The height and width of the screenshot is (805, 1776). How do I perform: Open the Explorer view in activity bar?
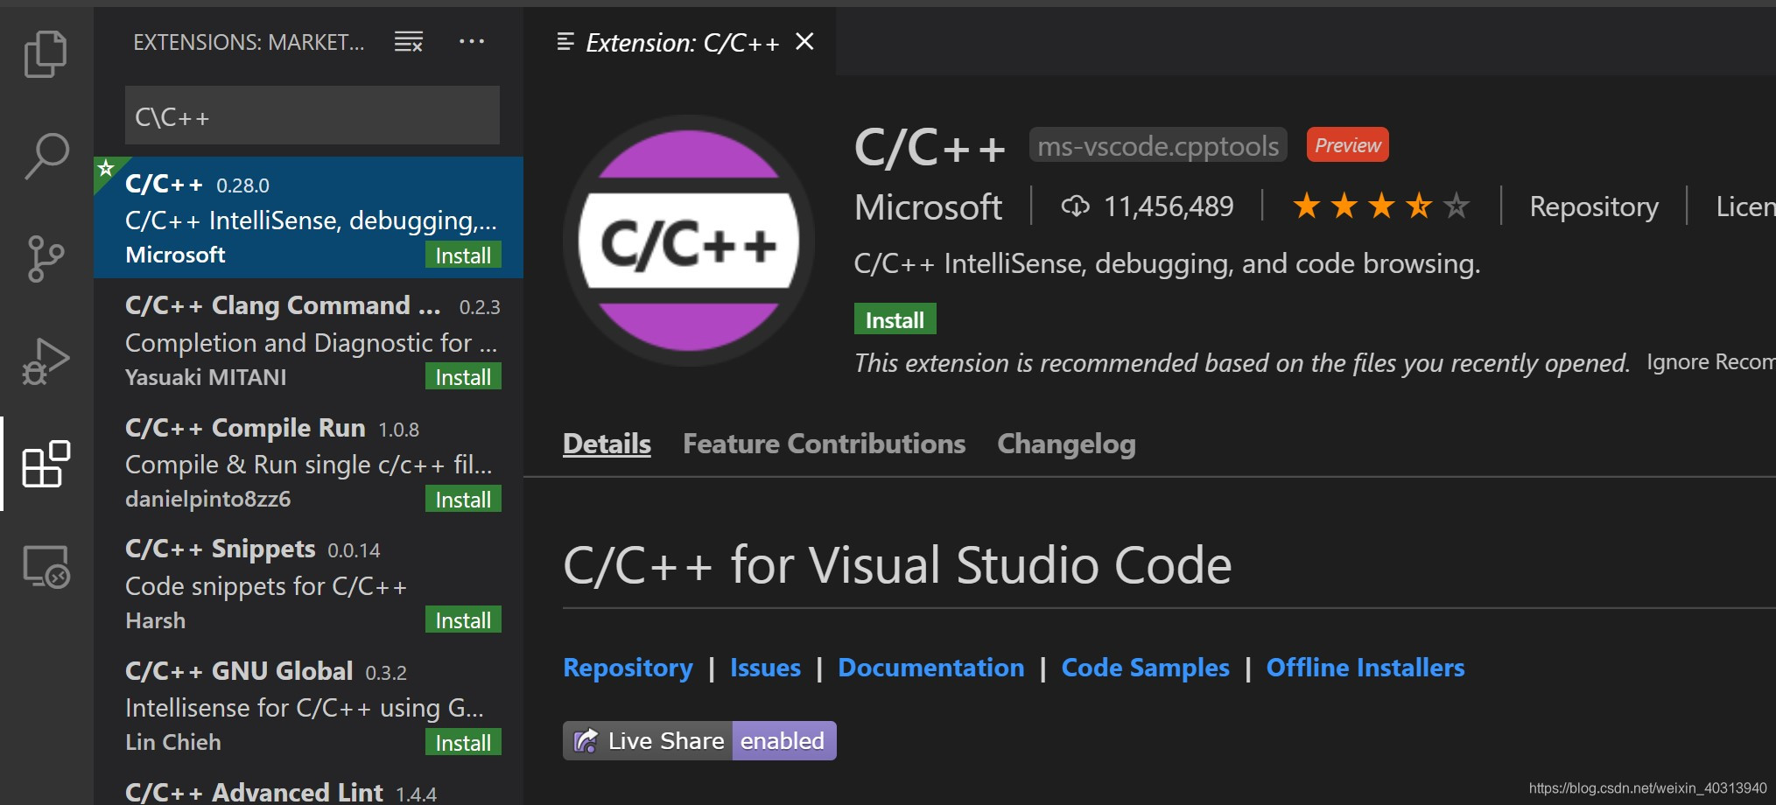(x=46, y=54)
